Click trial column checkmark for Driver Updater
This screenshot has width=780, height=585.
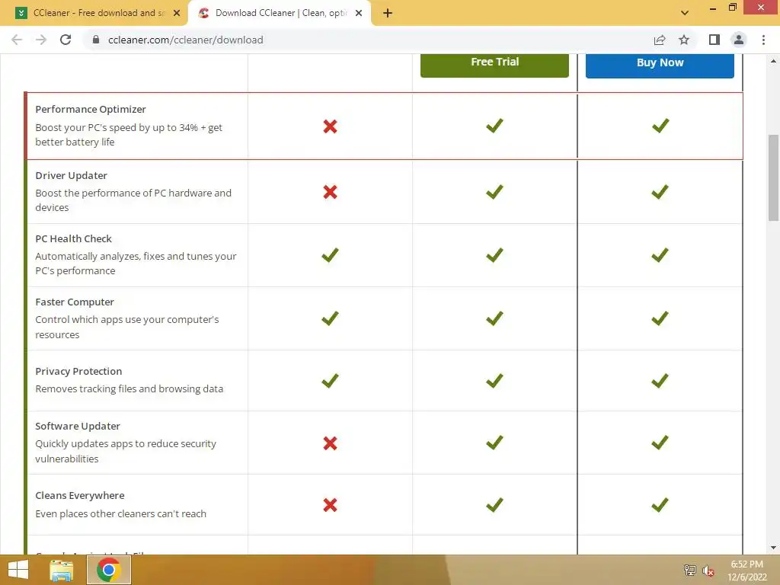(494, 192)
